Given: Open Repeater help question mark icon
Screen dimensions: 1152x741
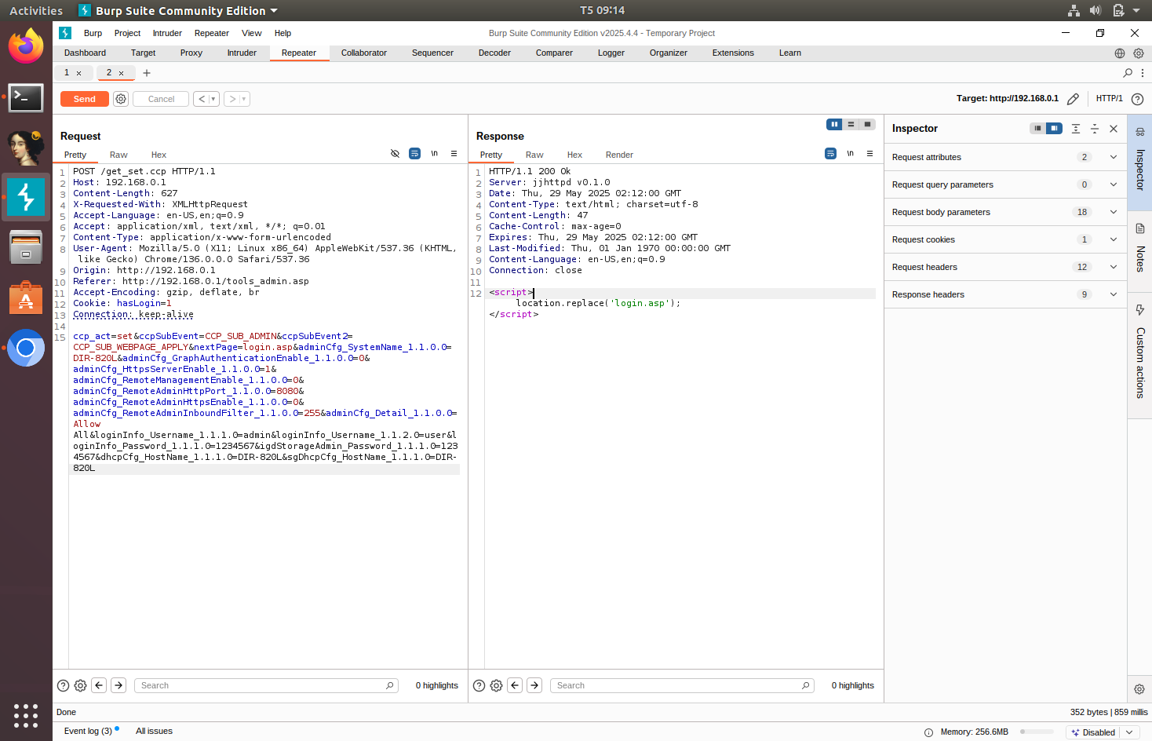Looking at the screenshot, I should tap(1137, 99).
